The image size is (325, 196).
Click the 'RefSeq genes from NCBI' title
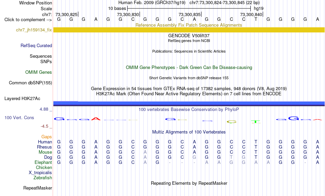(189, 41)
